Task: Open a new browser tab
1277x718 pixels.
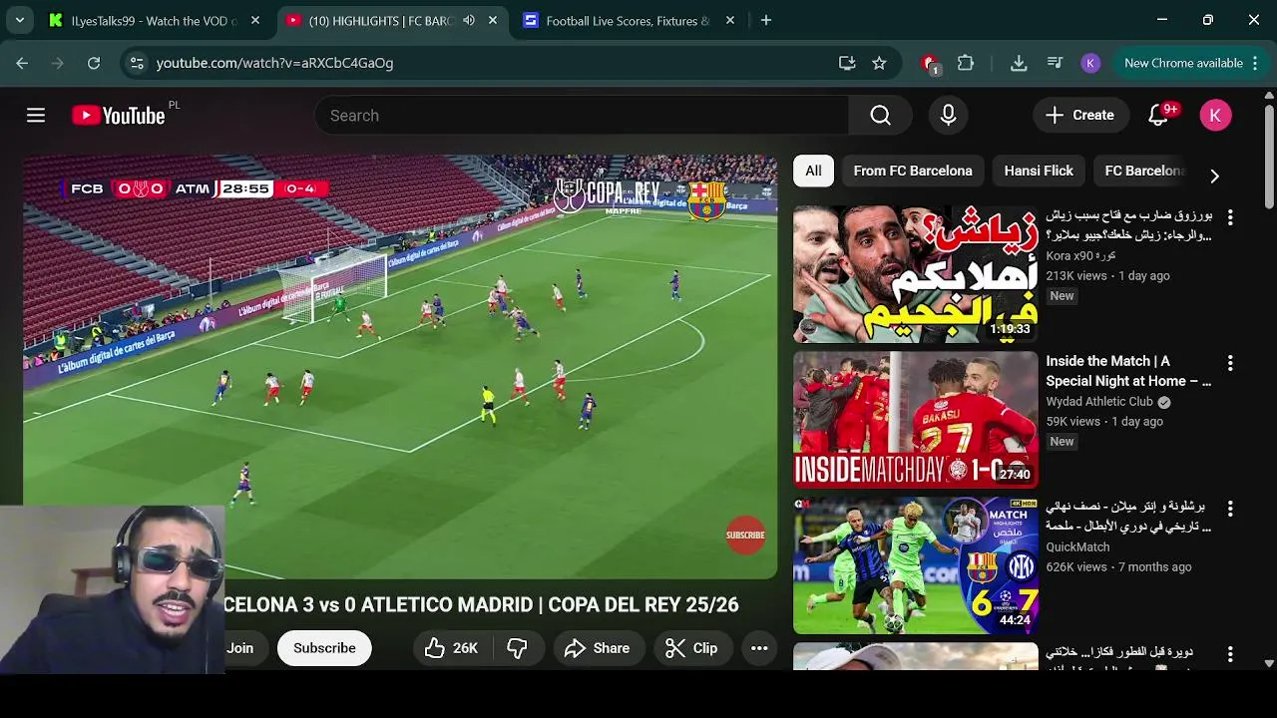Action: [x=766, y=20]
